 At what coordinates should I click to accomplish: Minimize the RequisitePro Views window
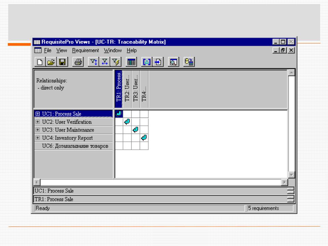276,42
